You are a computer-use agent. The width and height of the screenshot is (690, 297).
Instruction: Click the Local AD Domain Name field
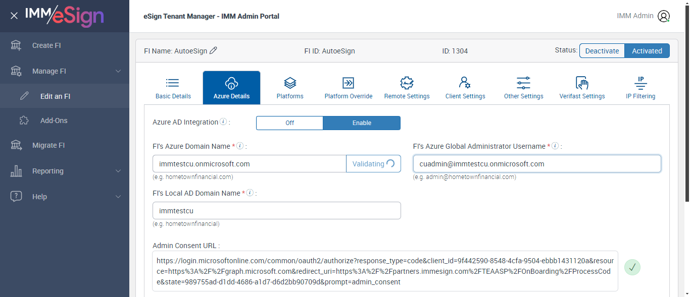tap(277, 210)
